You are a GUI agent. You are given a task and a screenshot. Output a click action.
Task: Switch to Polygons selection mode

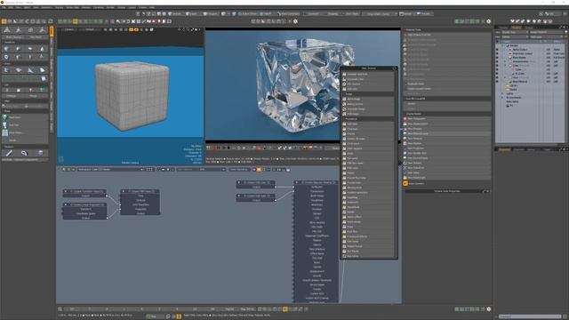pyautogui.click(x=210, y=14)
